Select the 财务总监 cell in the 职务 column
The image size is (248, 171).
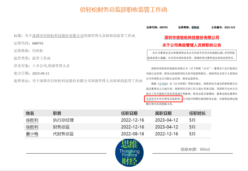tap(61, 127)
